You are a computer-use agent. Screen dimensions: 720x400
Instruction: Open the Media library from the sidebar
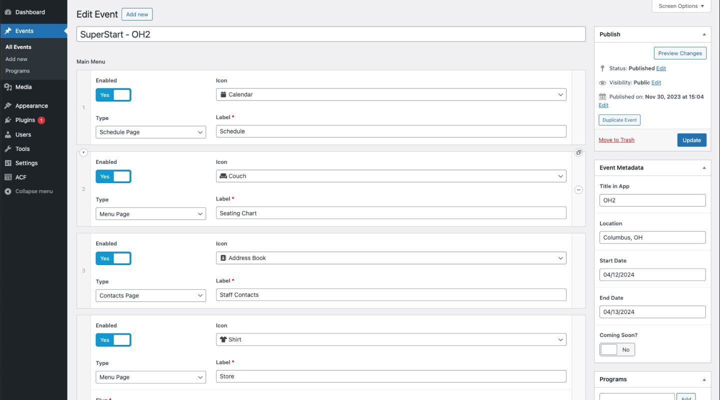click(x=23, y=86)
